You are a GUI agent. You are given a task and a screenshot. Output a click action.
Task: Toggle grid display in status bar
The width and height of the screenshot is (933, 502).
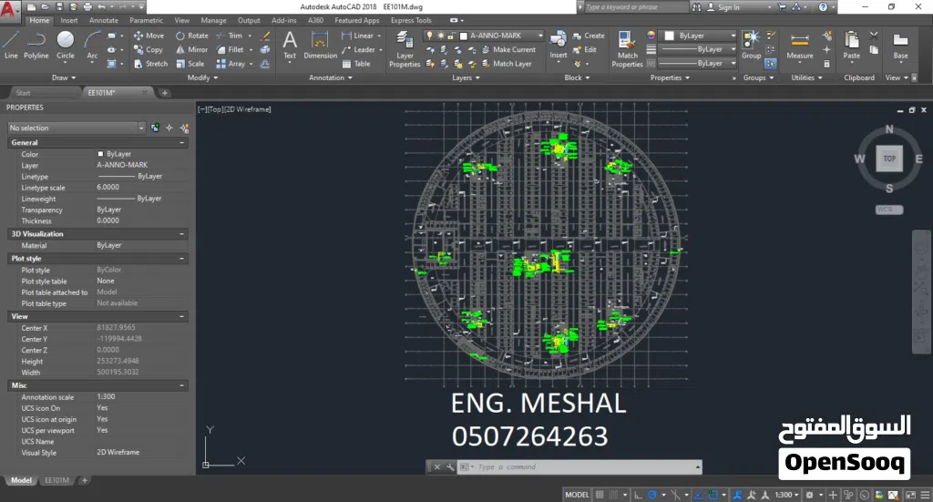pos(600,495)
